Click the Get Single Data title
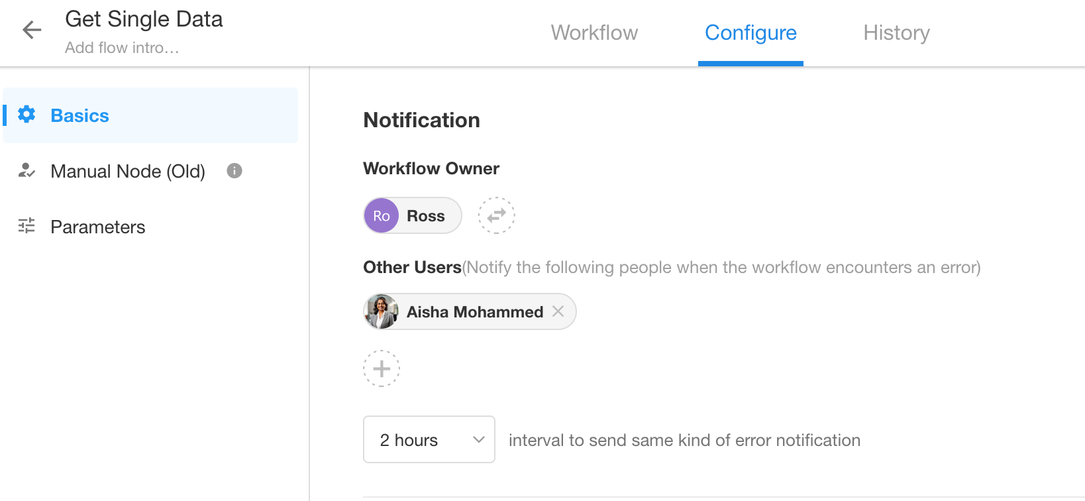Screen dimensions: 1085x501 pyautogui.click(x=144, y=19)
